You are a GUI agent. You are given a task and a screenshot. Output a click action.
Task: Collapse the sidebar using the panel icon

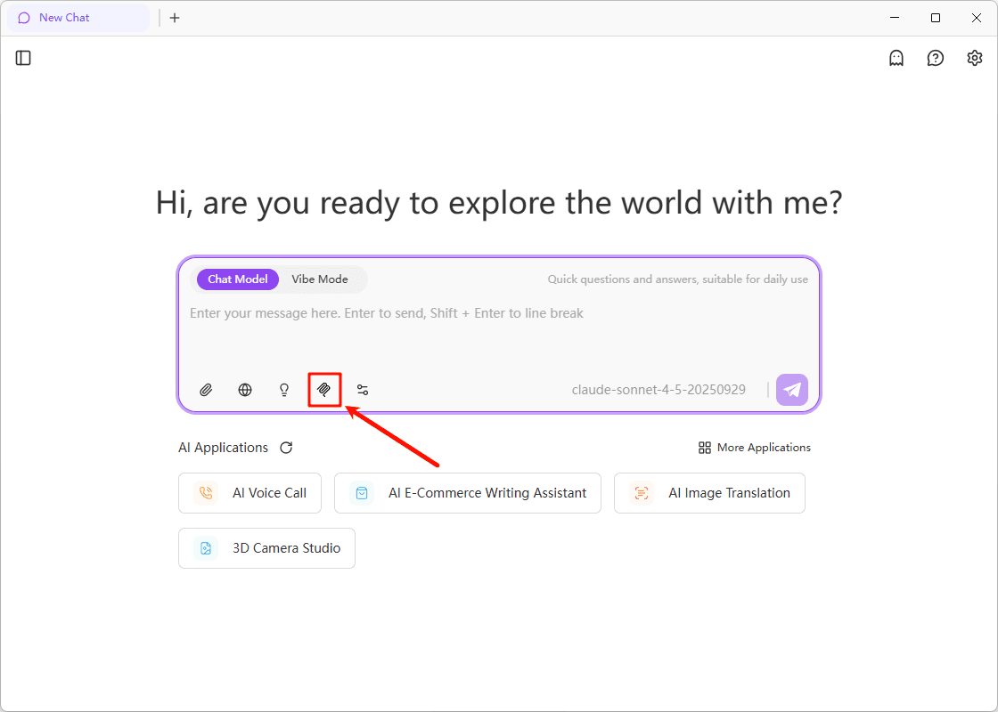pyautogui.click(x=23, y=58)
